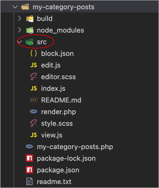Click the green src code folder icon

pyautogui.click(x=29, y=42)
